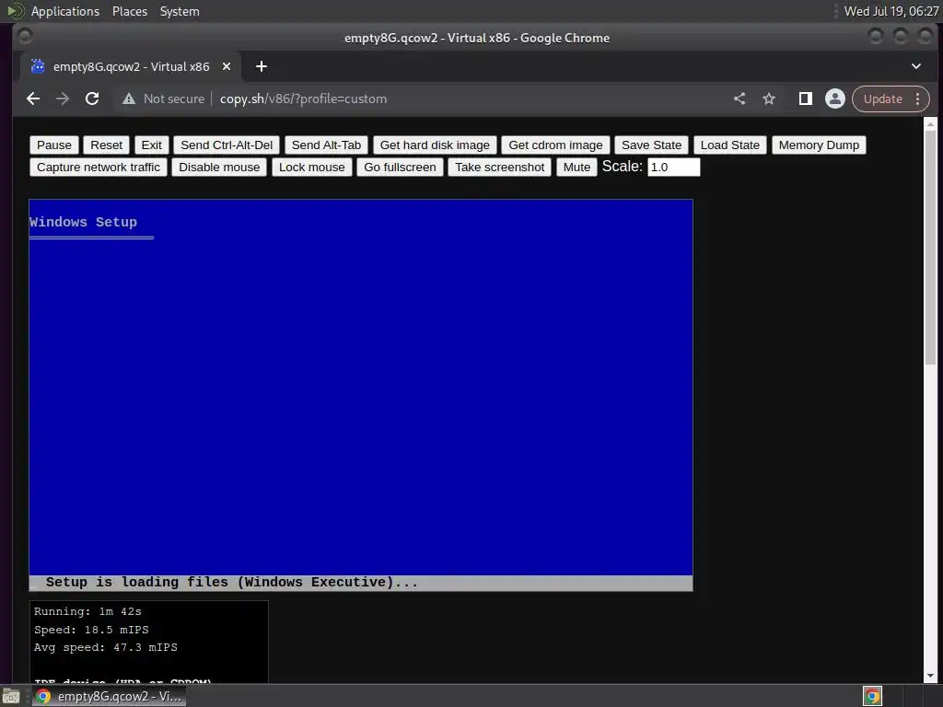Click the Not secure warning icon
This screenshot has height=707, width=943.
(x=129, y=99)
